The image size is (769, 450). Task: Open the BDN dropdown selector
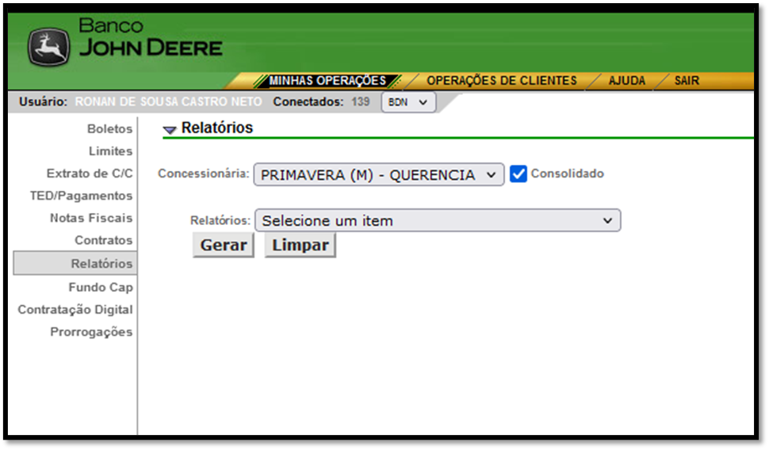pos(408,102)
